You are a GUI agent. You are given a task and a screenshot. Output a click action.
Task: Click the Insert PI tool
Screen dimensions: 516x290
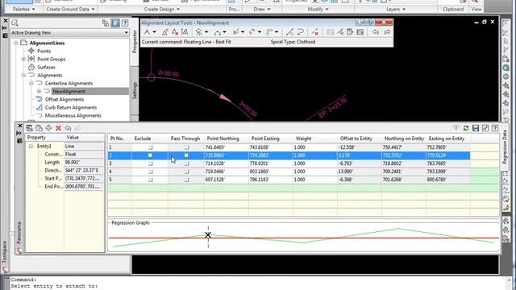coord(164,32)
